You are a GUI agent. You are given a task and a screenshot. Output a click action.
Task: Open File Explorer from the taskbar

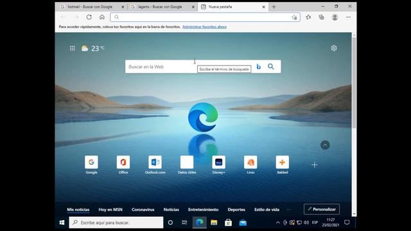pyautogui.click(x=214, y=223)
